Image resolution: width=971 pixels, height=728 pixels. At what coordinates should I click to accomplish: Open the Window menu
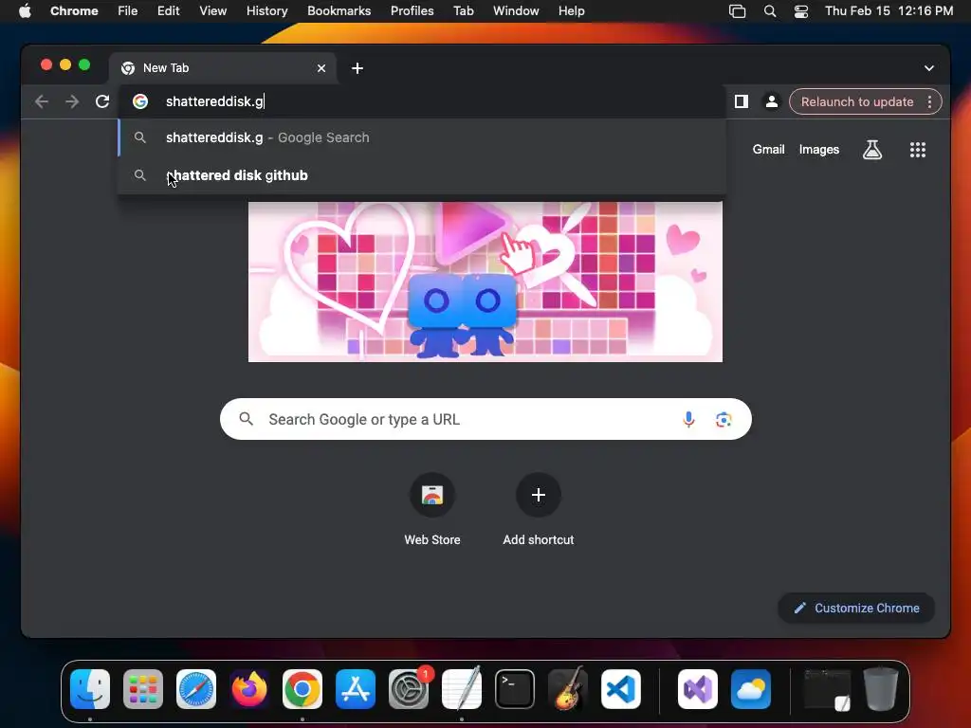pos(516,11)
